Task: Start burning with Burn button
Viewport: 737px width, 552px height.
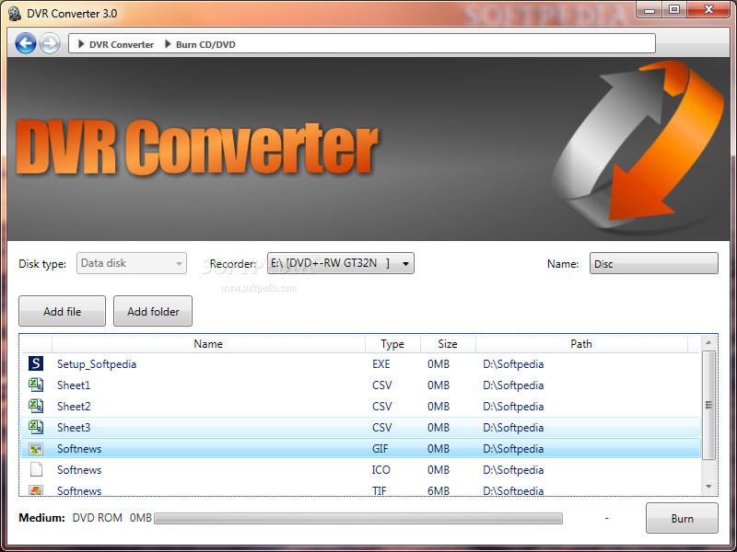Action: [682, 518]
